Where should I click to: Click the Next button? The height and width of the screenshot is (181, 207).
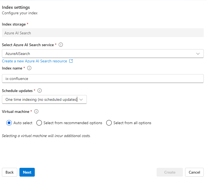click(27, 172)
